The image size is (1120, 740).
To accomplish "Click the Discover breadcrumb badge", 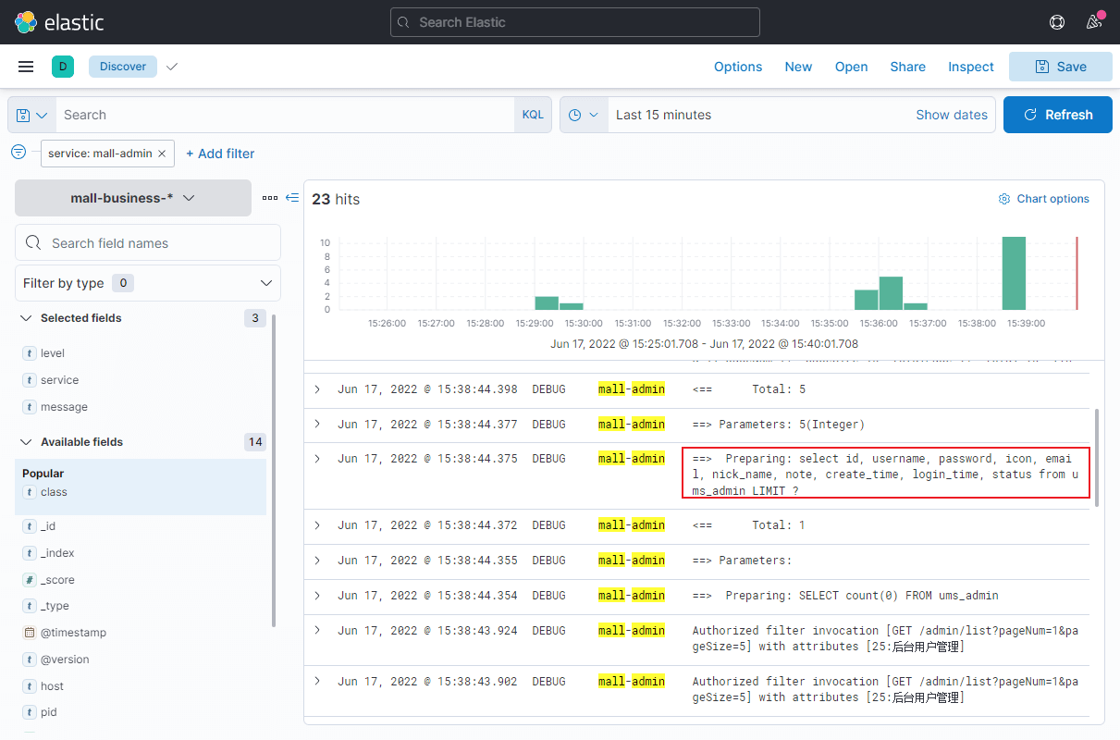I will [x=123, y=67].
